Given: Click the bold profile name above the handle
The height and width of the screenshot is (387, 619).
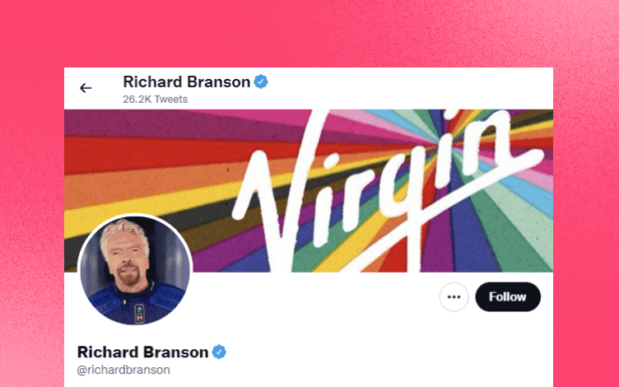Looking at the screenshot, I should [x=142, y=352].
